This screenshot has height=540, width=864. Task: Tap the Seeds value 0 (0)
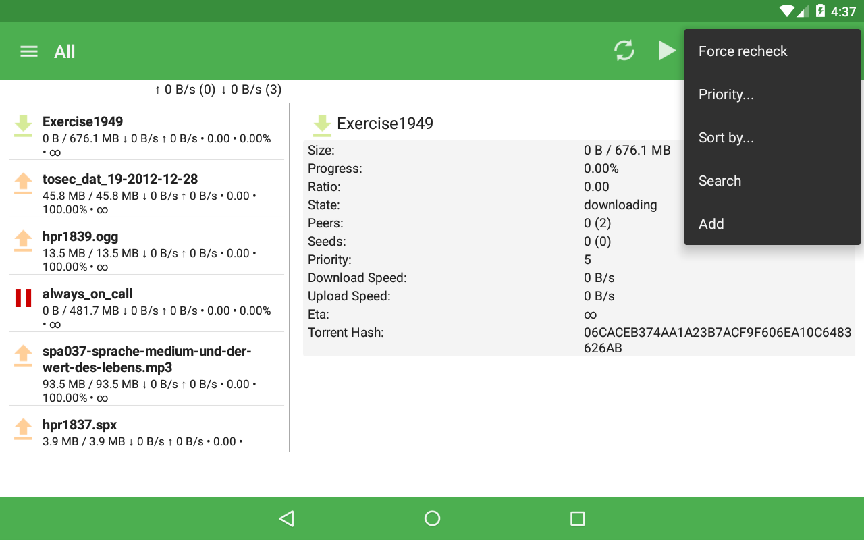click(x=597, y=242)
